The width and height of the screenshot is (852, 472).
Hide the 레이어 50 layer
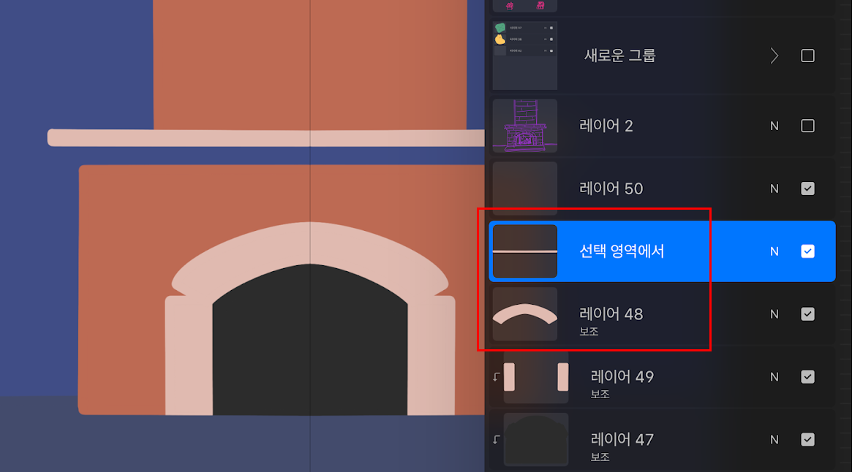807,188
